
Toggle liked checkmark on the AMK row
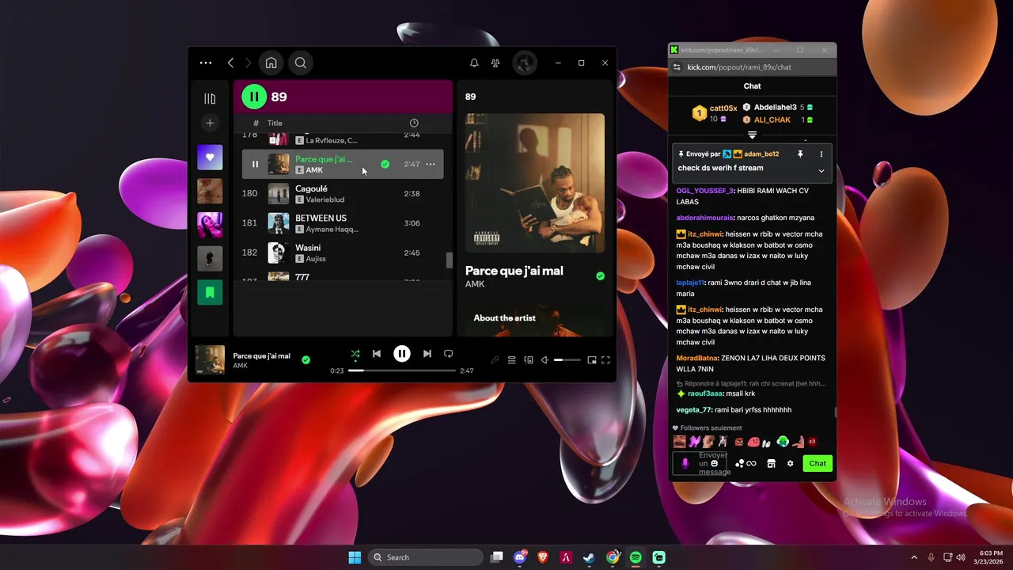385,164
